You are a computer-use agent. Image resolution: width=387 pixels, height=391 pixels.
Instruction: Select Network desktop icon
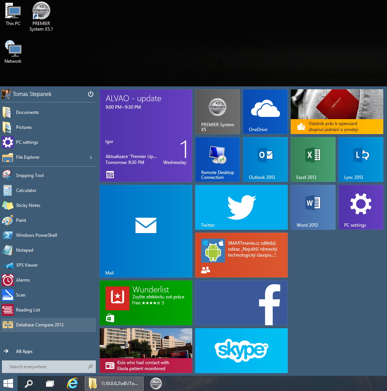[x=13, y=52]
